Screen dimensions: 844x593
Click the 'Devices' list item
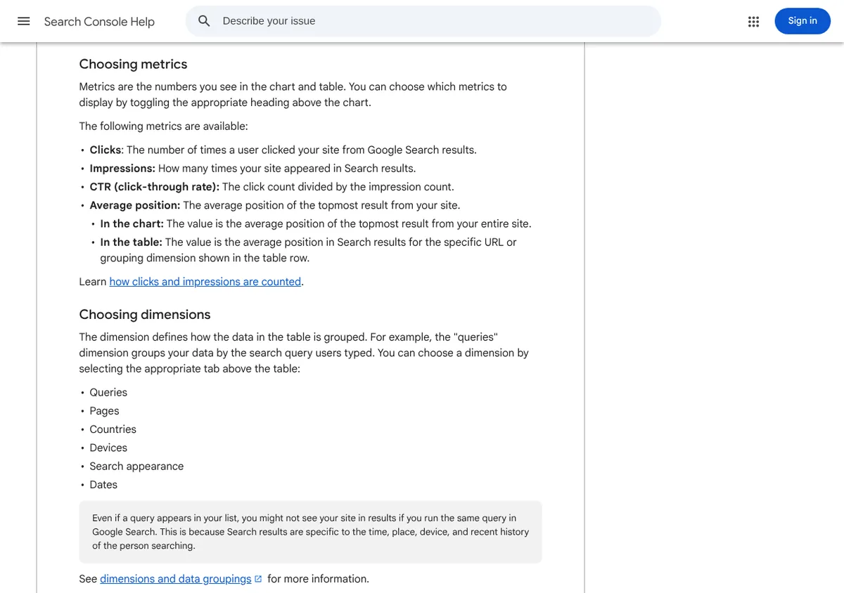pos(108,448)
